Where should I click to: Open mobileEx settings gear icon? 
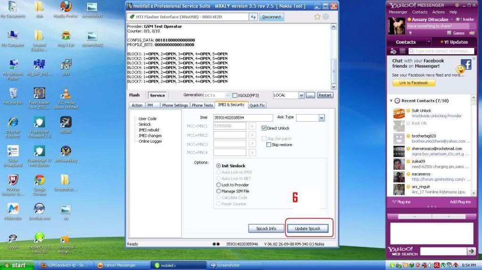point(326,16)
